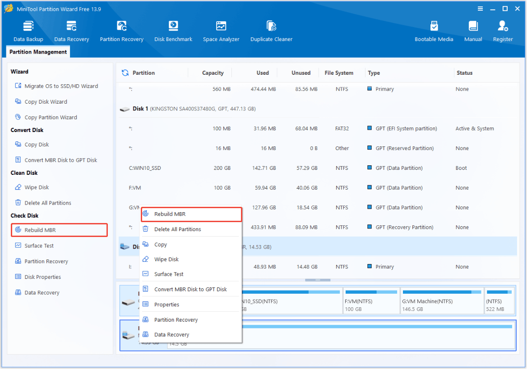527x369 pixels.
Task: Open Data Backup in the toolbar
Action: tap(28, 31)
